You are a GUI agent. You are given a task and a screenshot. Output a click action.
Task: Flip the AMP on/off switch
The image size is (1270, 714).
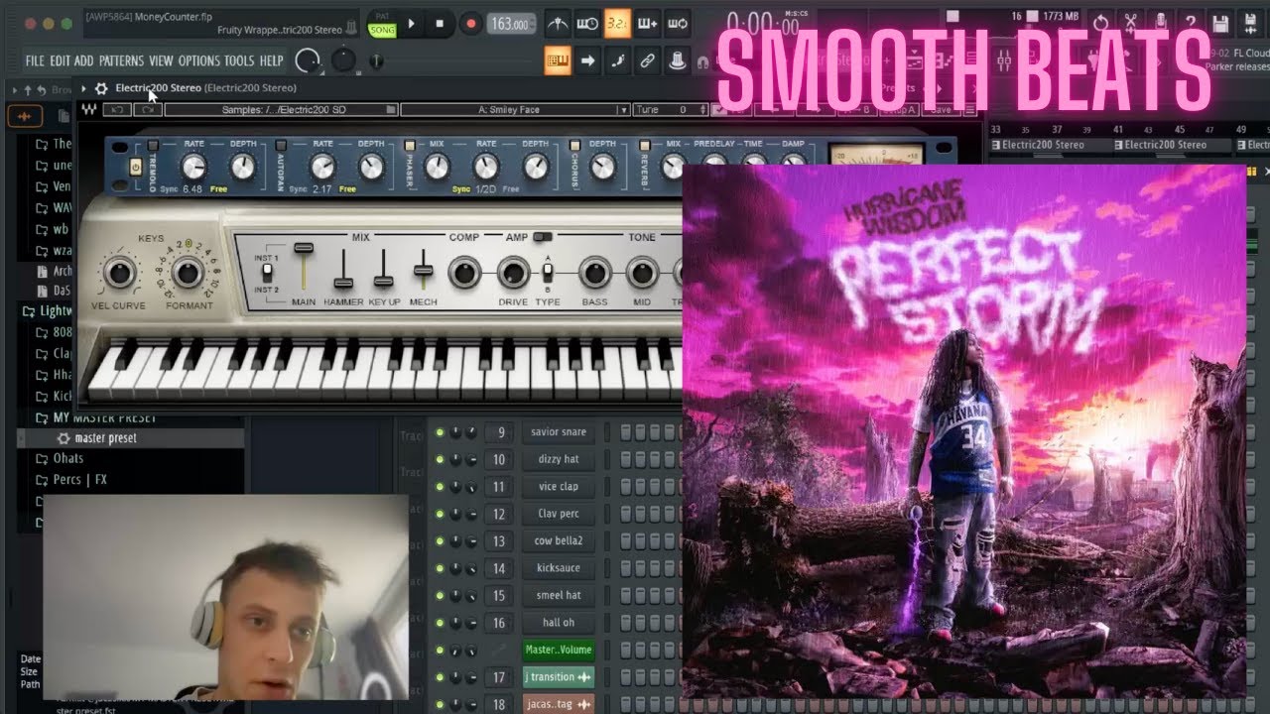coord(543,237)
